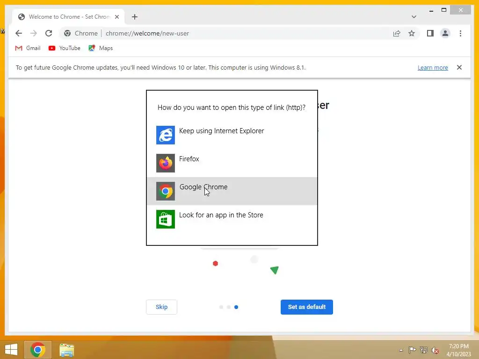Open the Chrome site info icon
Screen dimensions: 479x359
click(x=67, y=33)
